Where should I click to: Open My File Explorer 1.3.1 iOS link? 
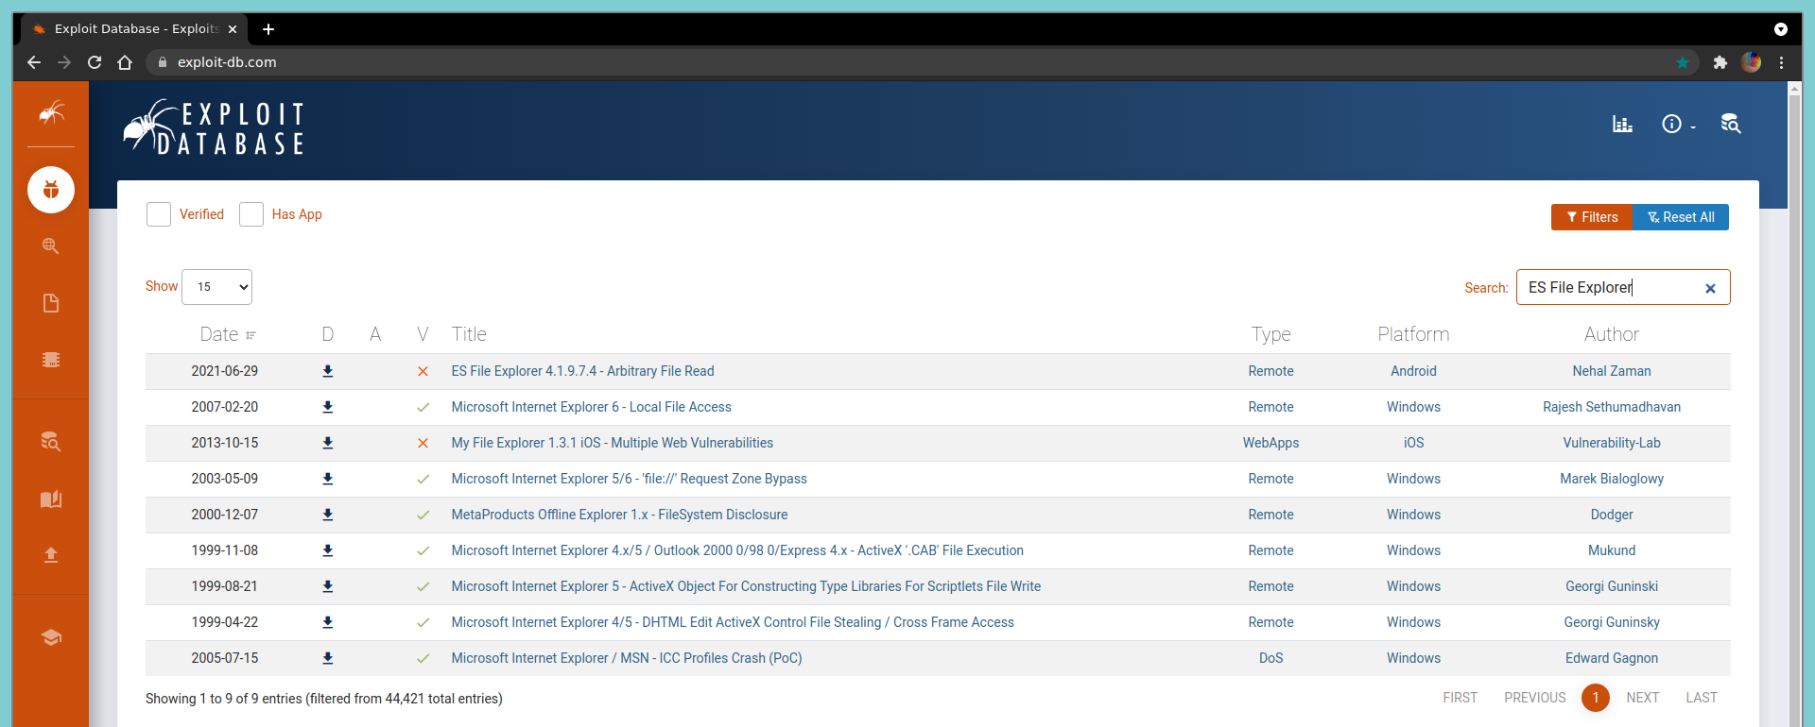(x=613, y=443)
